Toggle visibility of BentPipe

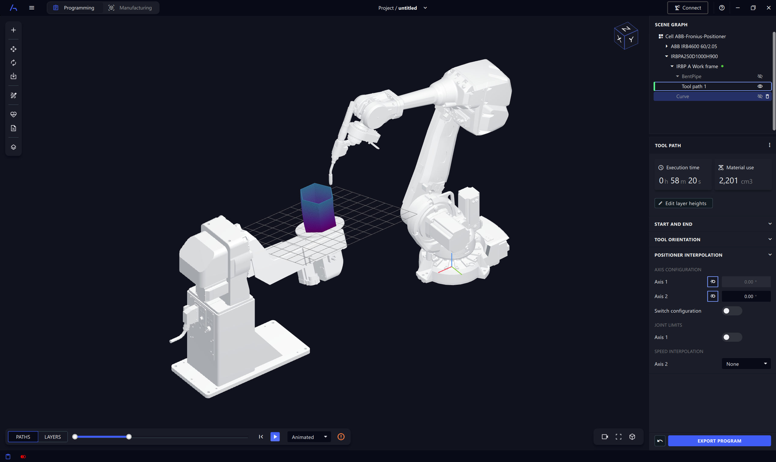pos(760,76)
